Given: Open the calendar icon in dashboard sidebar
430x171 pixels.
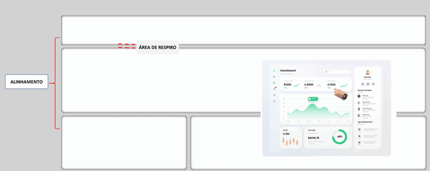Looking at the screenshot, I should click(x=274, y=83).
